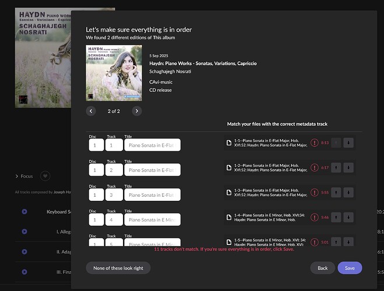The width and height of the screenshot is (384, 291).
Task: Play III. Finale track in background
Action: (24, 272)
